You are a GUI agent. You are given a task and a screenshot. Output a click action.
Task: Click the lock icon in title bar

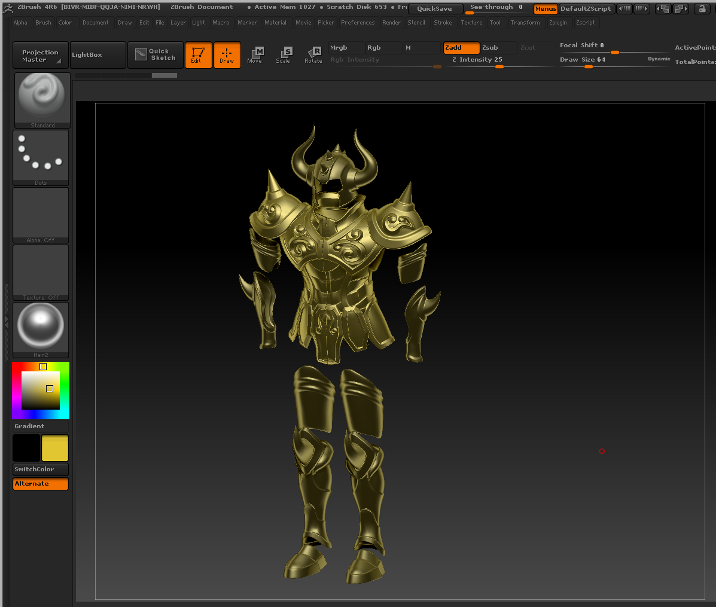coord(702,8)
